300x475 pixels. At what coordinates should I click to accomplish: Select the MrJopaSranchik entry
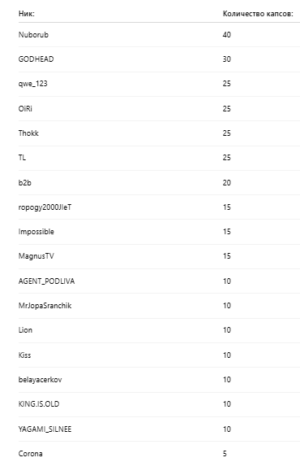click(x=45, y=306)
